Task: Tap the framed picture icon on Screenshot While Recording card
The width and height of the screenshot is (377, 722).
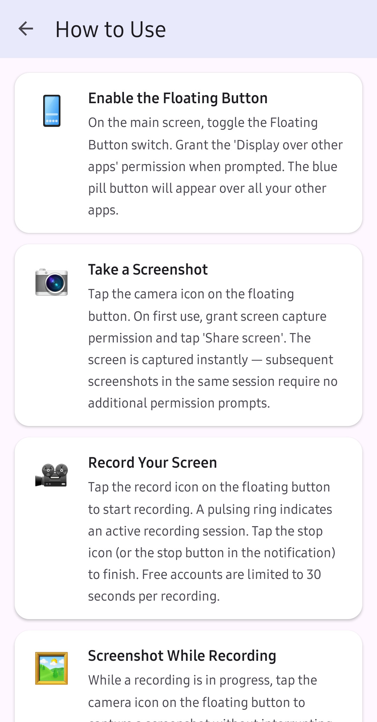Action: pos(52,669)
